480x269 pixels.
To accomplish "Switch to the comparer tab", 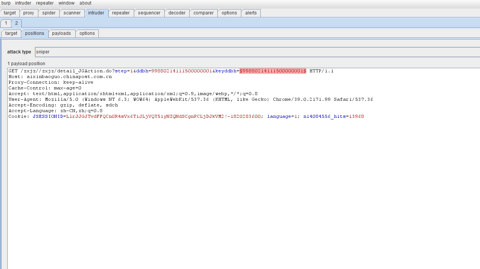I will coord(203,13).
